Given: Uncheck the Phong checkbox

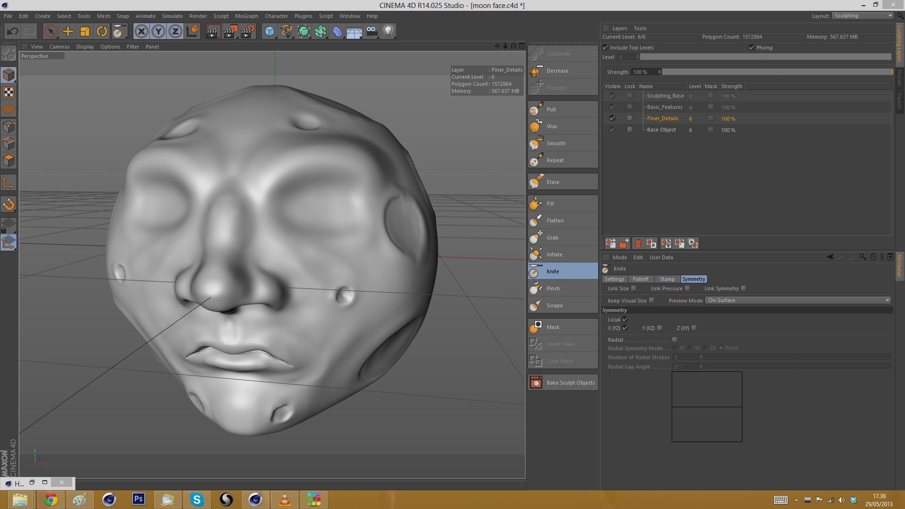Looking at the screenshot, I should pyautogui.click(x=752, y=48).
